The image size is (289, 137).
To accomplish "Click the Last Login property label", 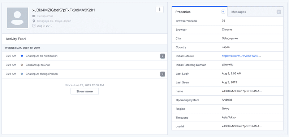I will tap(182, 74).
